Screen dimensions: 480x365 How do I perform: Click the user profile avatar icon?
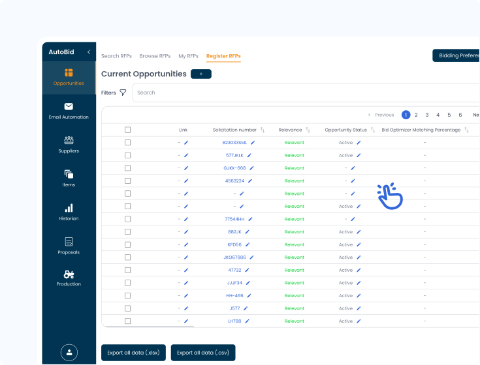click(x=69, y=352)
